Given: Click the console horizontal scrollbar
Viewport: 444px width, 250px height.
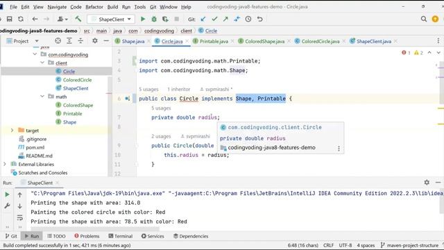Looking at the screenshot, I should (95, 228).
